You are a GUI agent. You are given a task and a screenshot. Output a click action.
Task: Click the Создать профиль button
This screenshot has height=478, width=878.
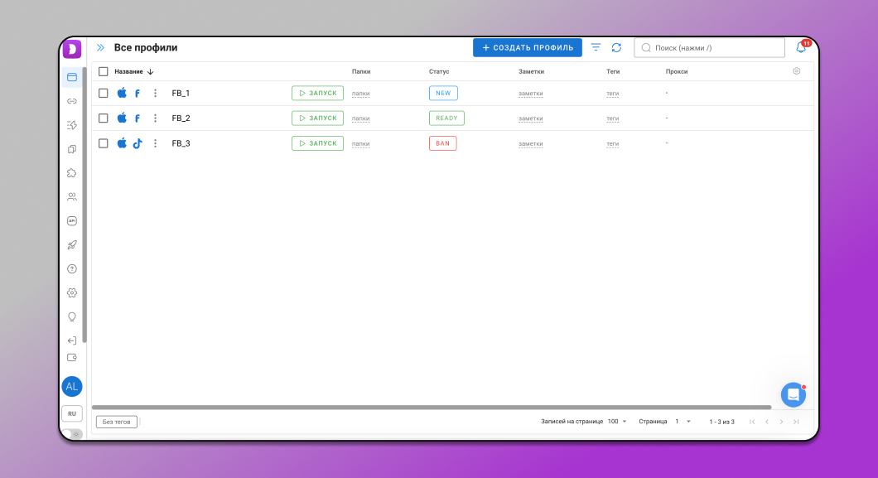pyautogui.click(x=527, y=48)
